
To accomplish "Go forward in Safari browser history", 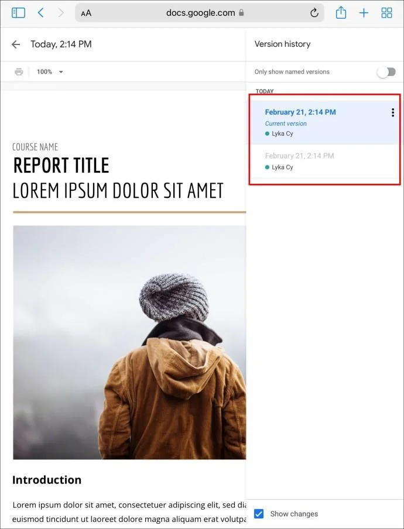I will point(61,13).
